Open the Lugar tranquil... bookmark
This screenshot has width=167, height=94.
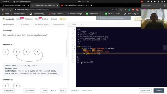[x=57, y=14]
